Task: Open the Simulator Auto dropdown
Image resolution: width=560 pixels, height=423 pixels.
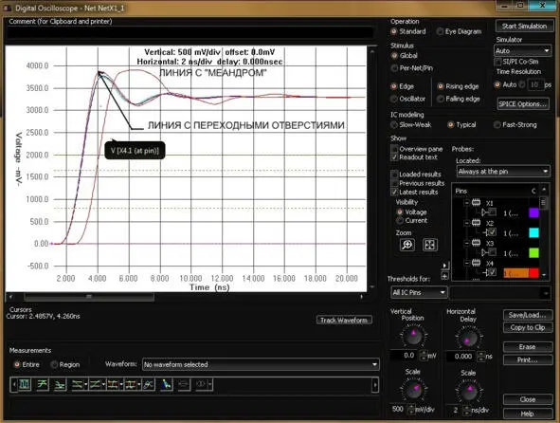Action: [522, 51]
